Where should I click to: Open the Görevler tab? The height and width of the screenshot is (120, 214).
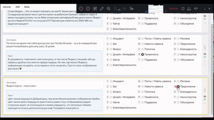click(x=7, y=7)
